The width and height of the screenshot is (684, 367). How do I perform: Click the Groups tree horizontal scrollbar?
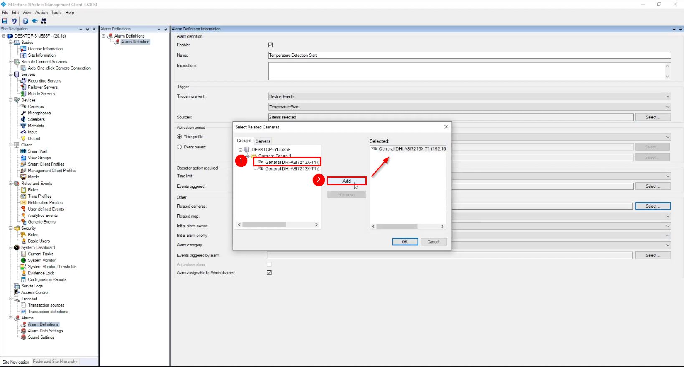[278, 224]
